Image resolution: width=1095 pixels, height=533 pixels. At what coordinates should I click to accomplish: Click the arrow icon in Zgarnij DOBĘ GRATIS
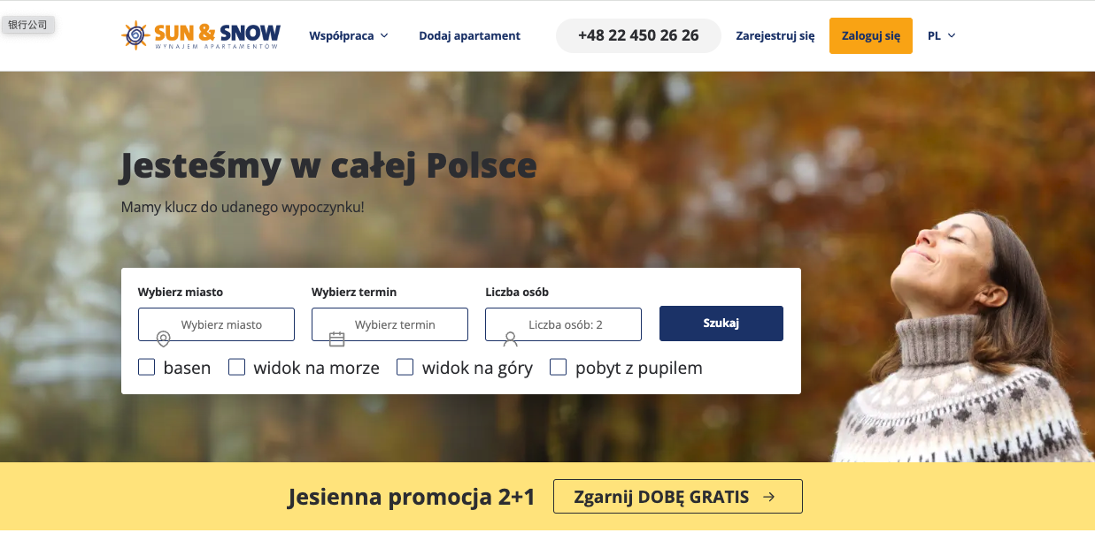pyautogui.click(x=768, y=497)
